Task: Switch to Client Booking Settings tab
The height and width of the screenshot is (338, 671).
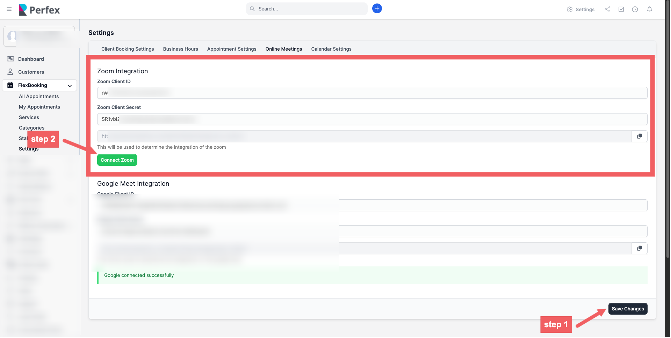Action: pyautogui.click(x=128, y=49)
